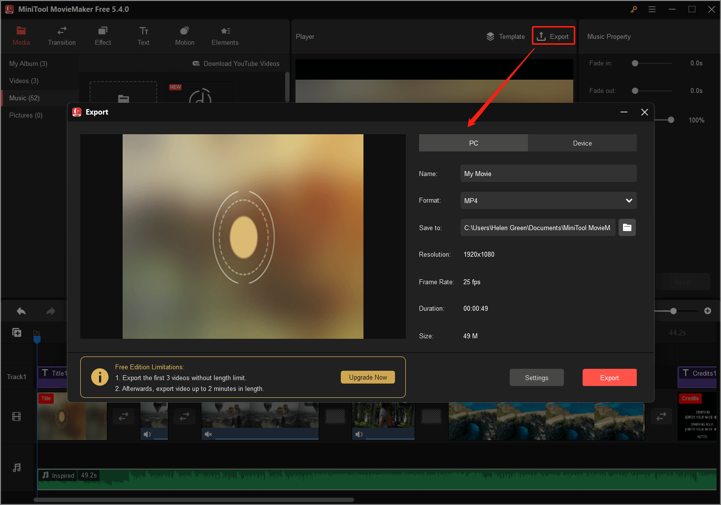Click the import media folder tile
Image resolution: width=721 pixels, height=505 pixels.
click(x=123, y=92)
